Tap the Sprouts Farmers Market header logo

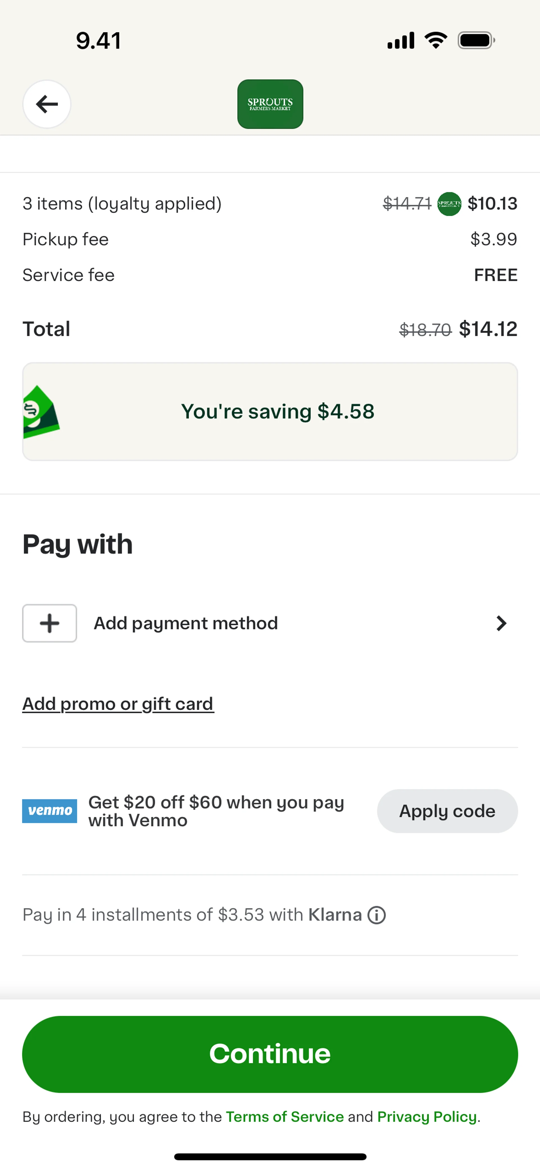[x=270, y=104]
